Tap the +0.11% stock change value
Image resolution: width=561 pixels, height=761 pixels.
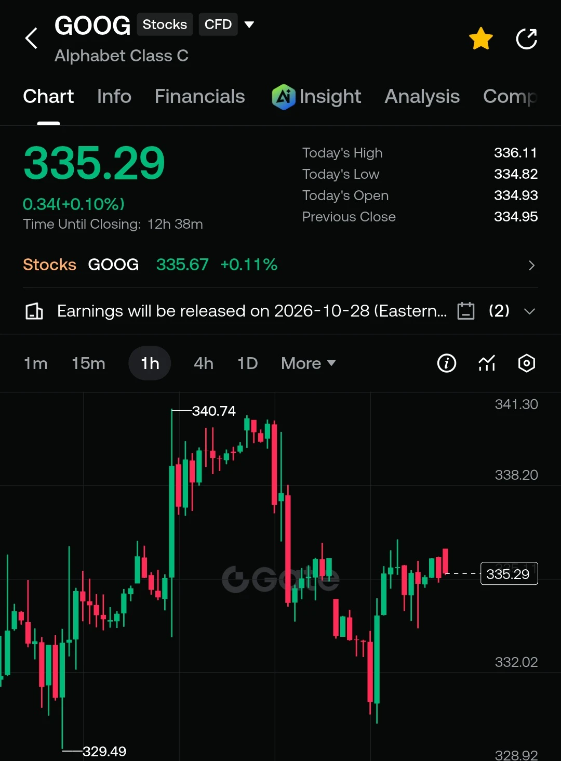pyautogui.click(x=249, y=265)
